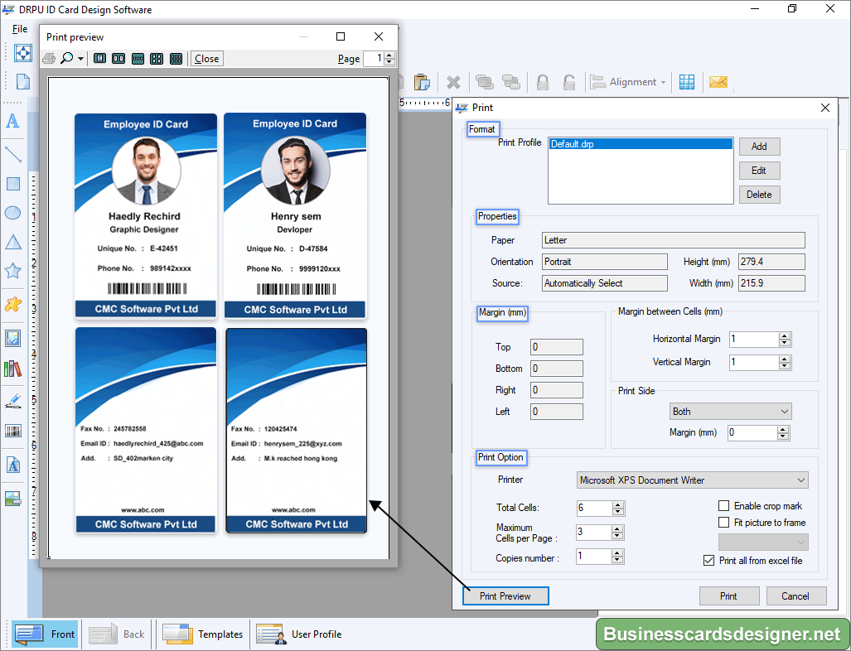The image size is (851, 651).
Task: Click the New document icon
Action: [23, 81]
